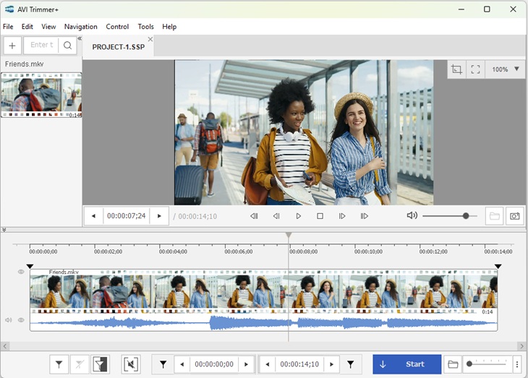Image resolution: width=528 pixels, height=378 pixels.
Task: Increase the segment end time
Action: [332, 364]
